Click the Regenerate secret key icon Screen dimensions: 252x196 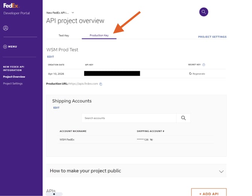190,74
